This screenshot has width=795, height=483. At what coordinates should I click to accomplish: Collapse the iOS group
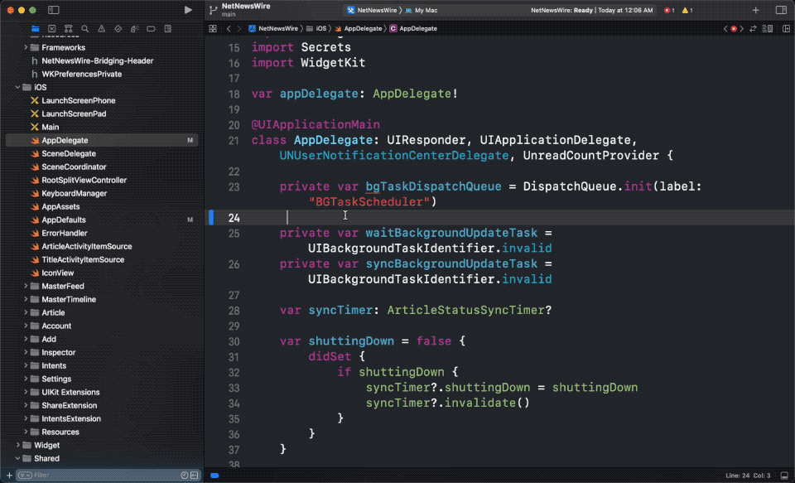click(x=17, y=87)
